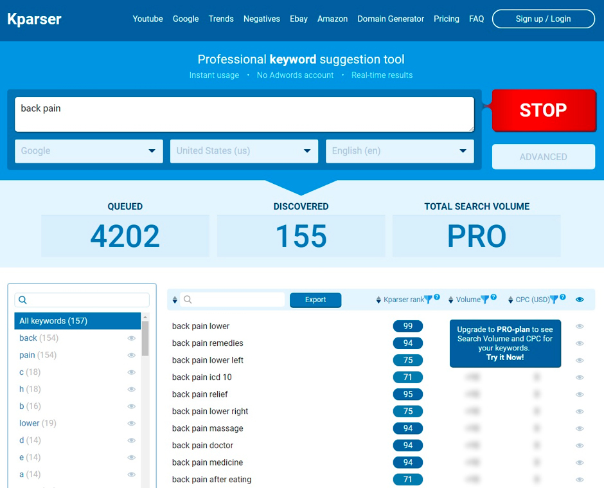The image size is (604, 488).
Task: Toggle eye icon for 'b (16)' group
Action: tap(131, 406)
